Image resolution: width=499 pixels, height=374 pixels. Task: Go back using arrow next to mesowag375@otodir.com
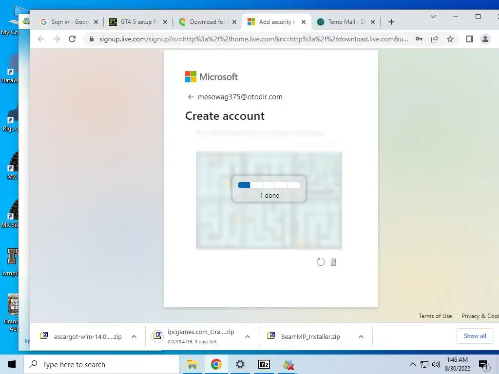pos(191,97)
